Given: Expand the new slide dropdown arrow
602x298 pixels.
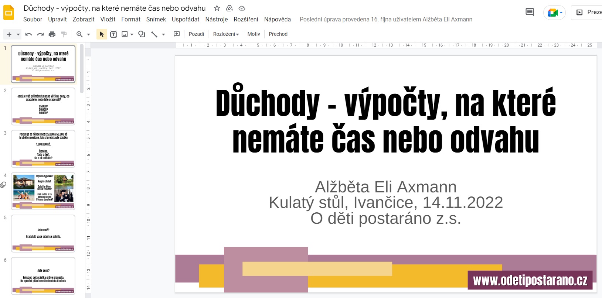Looking at the screenshot, I should 18,34.
